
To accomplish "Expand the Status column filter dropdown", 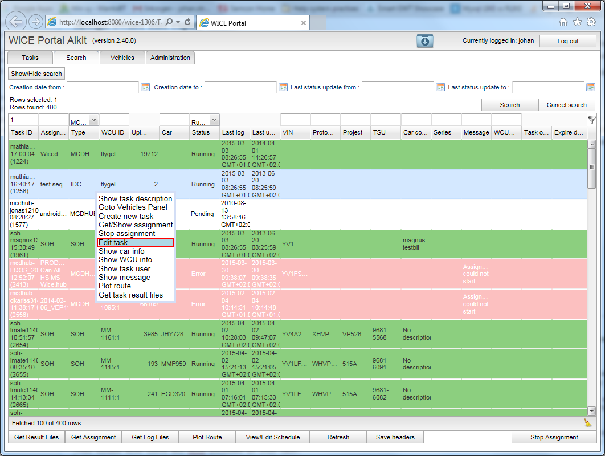I will [214, 120].
